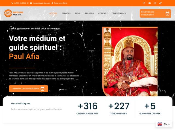Screen dimensions: 175x131
Task: Open the Témoignages menu item
Action: click(119, 13)
